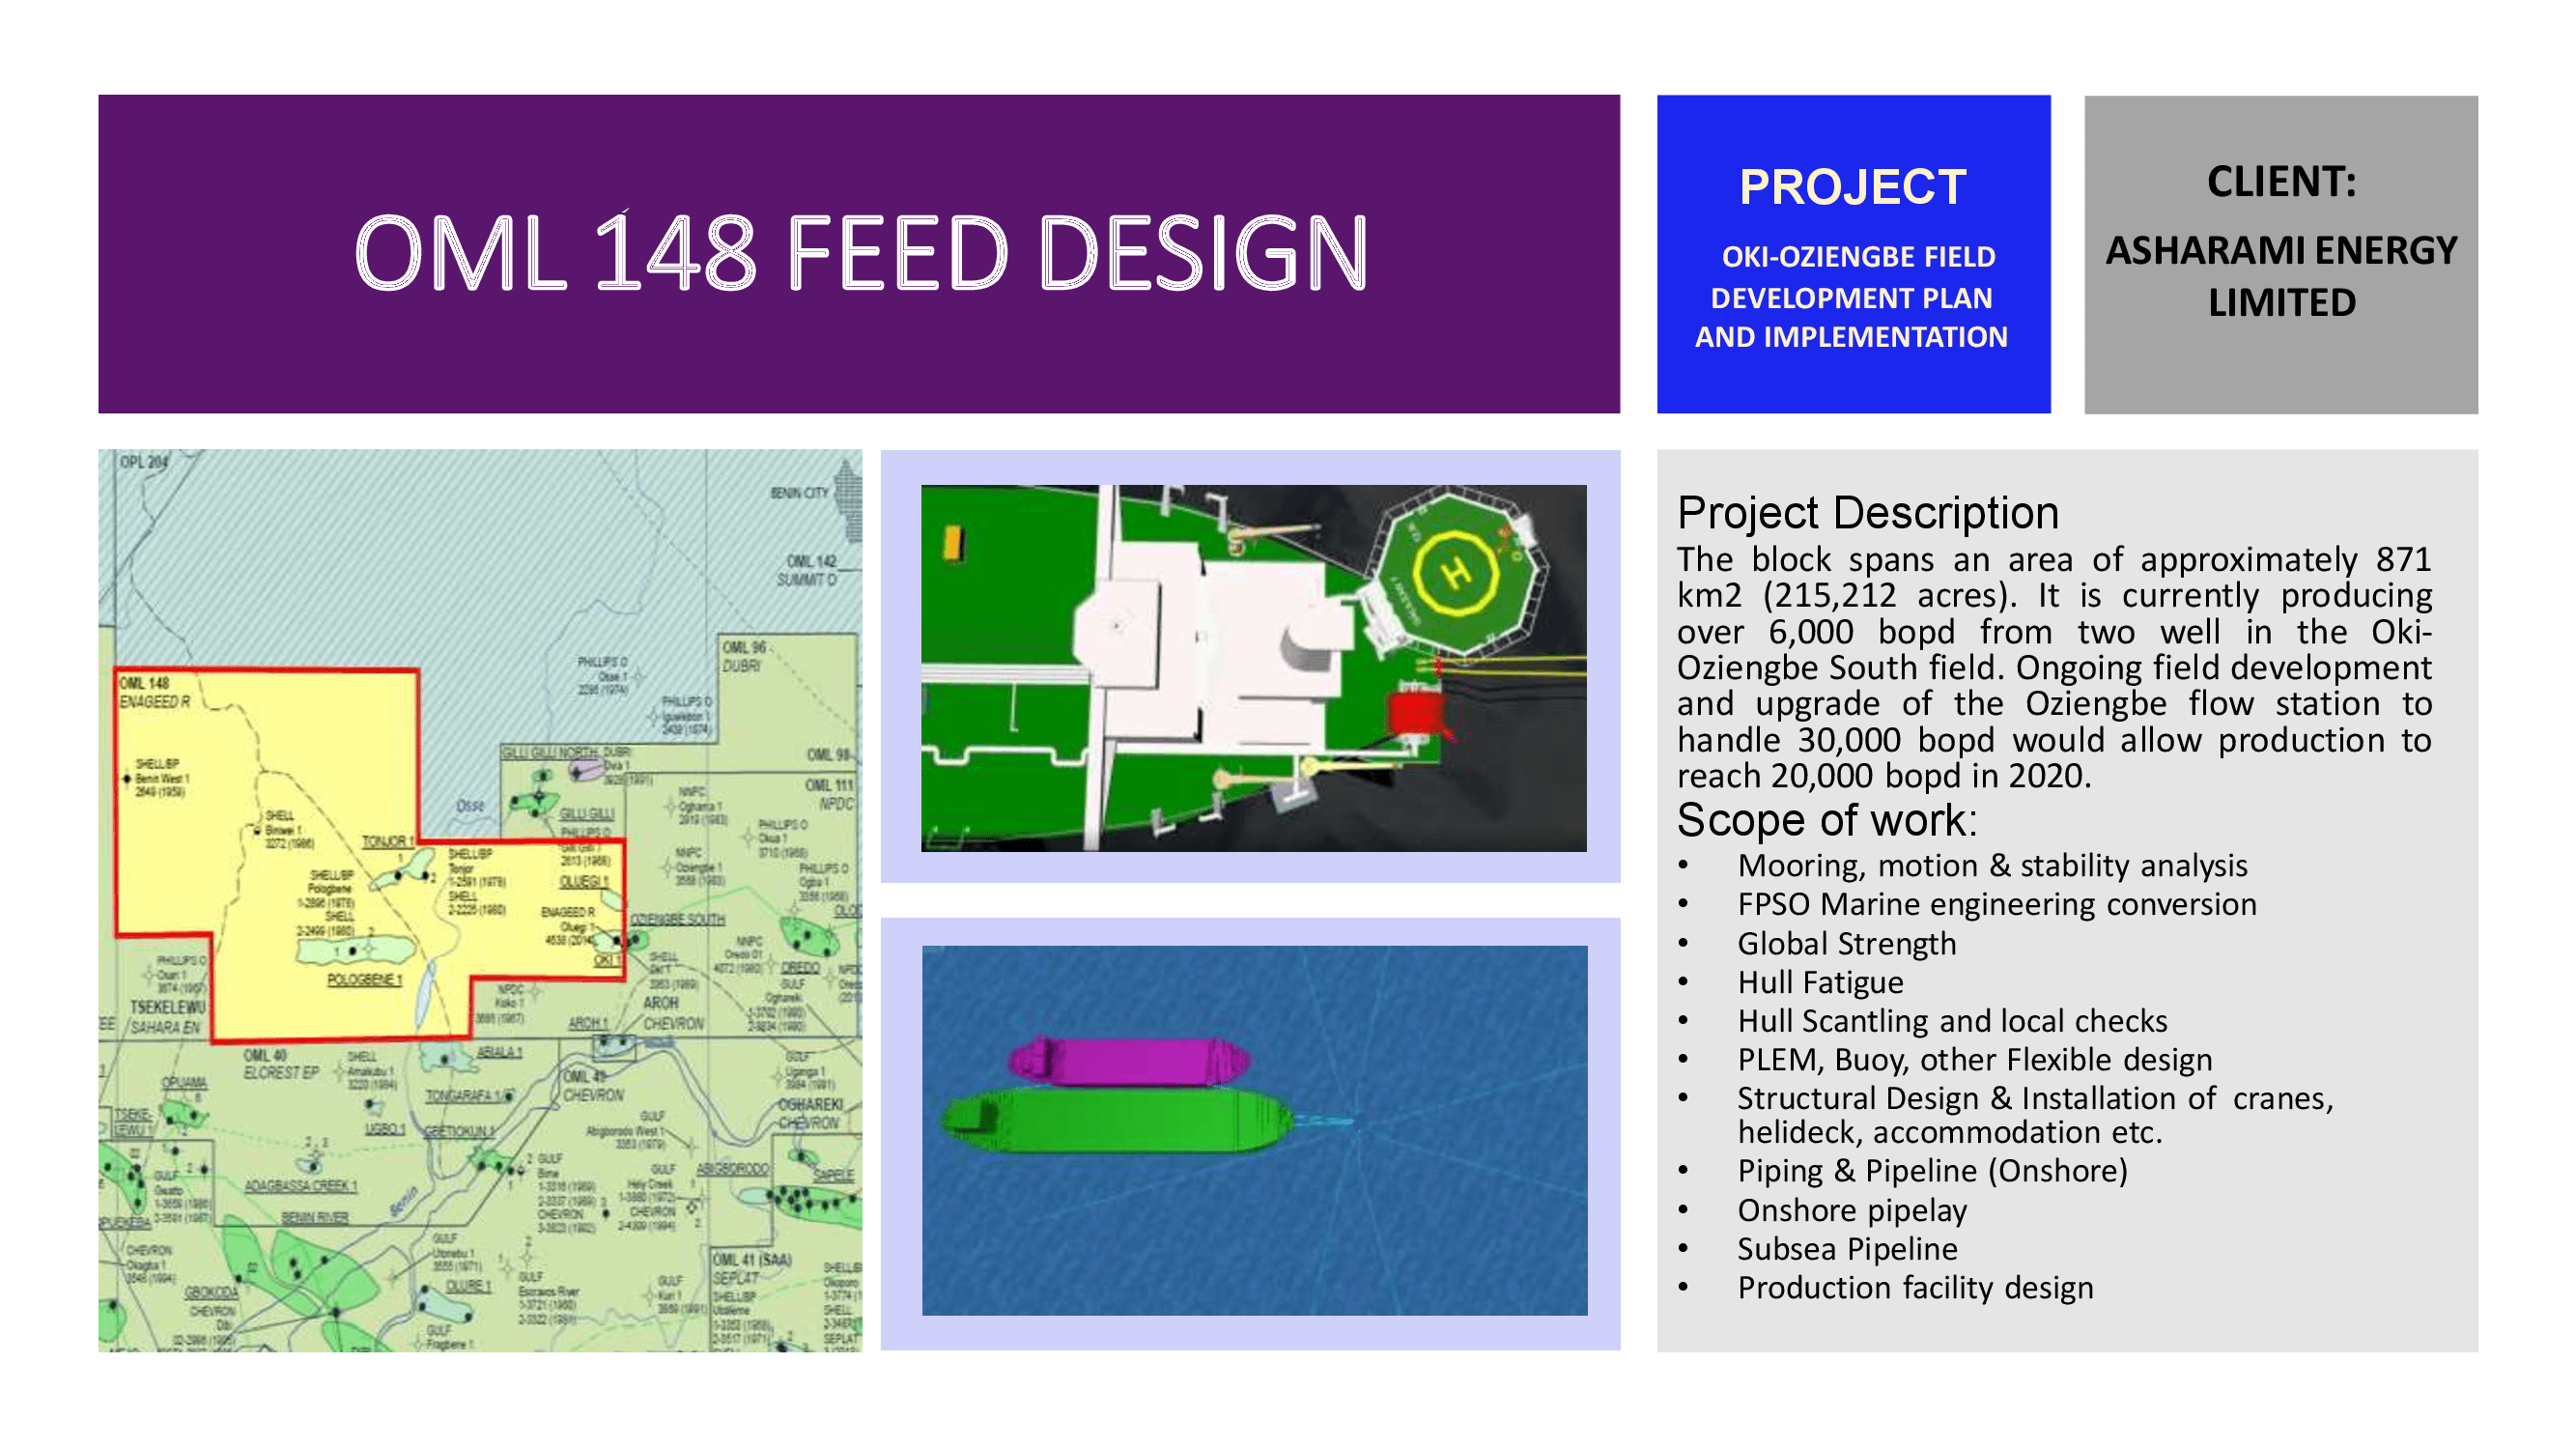Click the magenta vessel model
This screenshot has height=1449, width=2576.
[1130, 1060]
